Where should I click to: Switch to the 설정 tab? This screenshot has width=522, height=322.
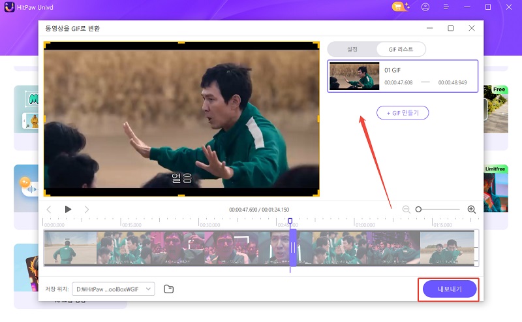click(x=352, y=50)
